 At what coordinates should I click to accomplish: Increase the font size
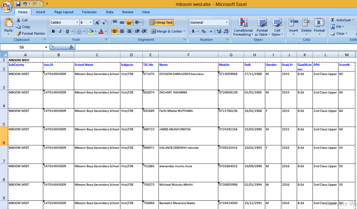(x=97, y=22)
